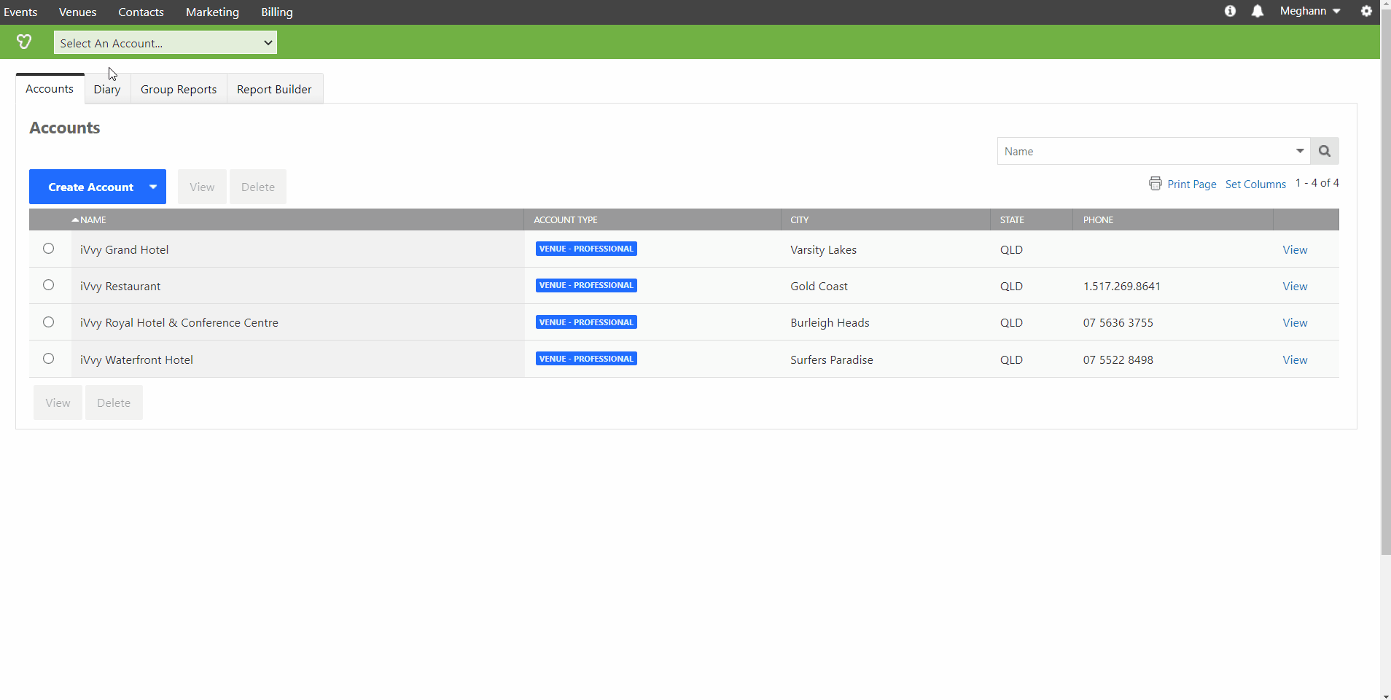Click the bottom View button

[58, 402]
